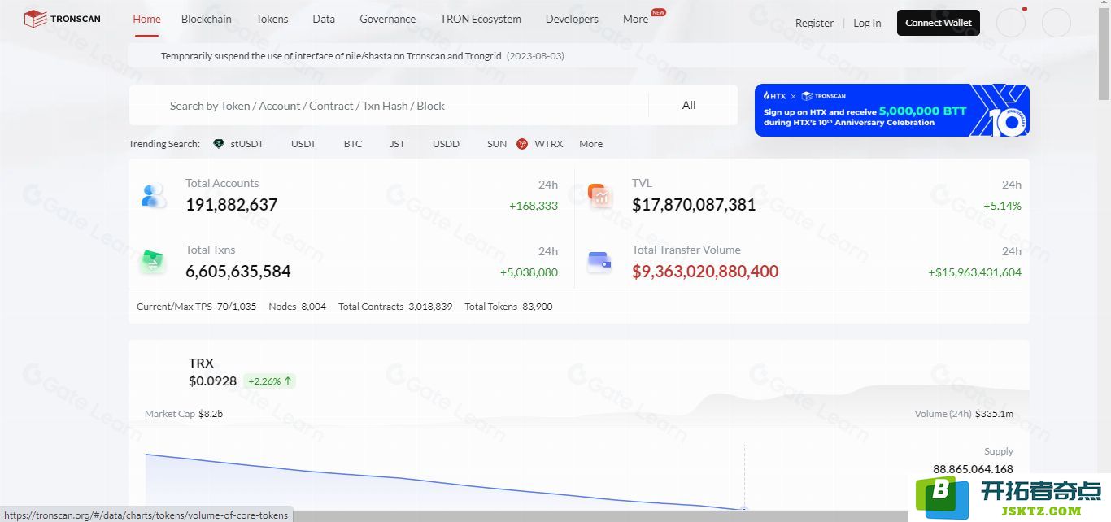Click the Register link
Viewport: 1111px width, 522px height.
click(x=814, y=23)
